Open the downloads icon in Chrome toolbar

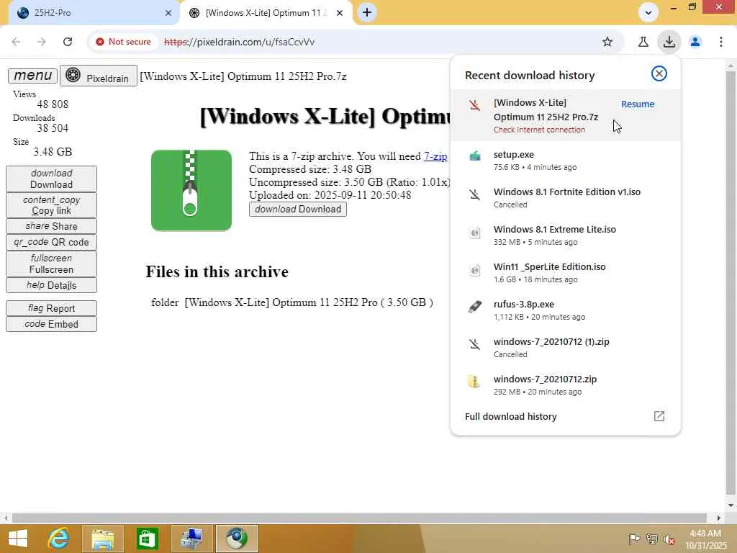pos(669,42)
